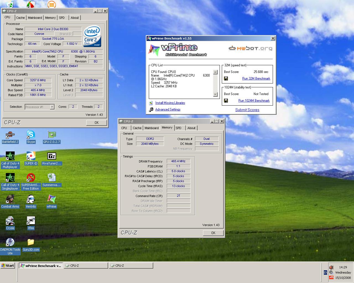Open wPrime desktop icon
The width and height of the screenshot is (354, 283).
point(51,202)
